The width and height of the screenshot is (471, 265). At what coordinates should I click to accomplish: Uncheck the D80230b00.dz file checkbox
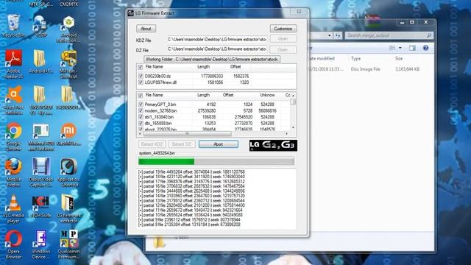coord(141,77)
